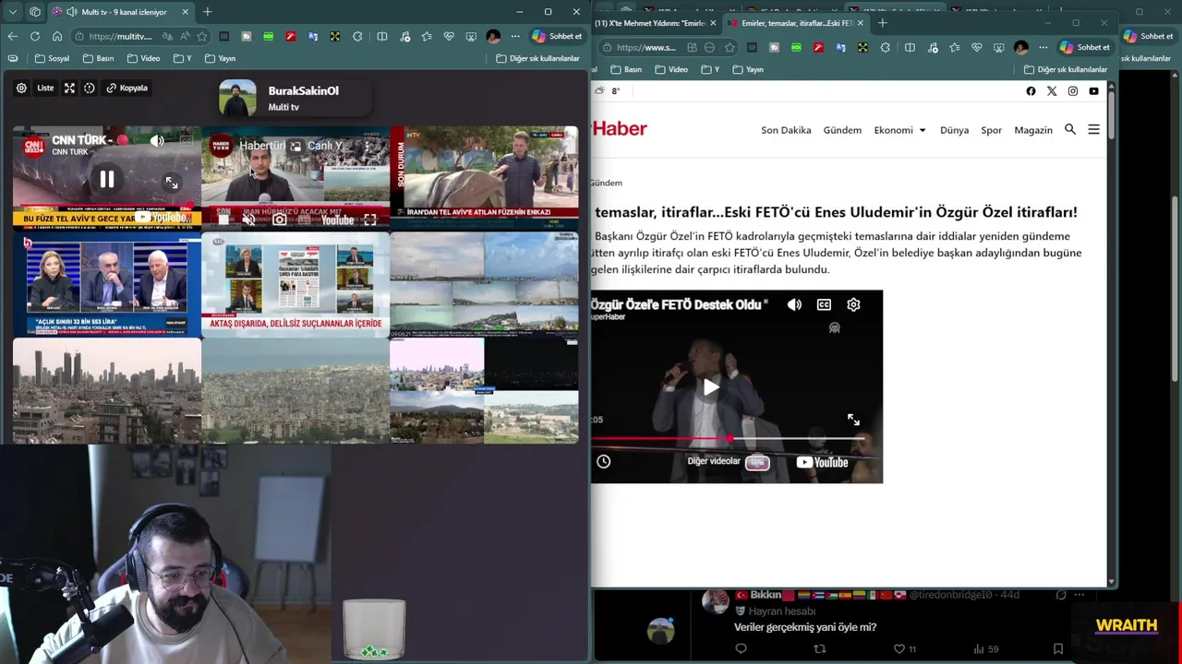Open favorites list icon in left browser
The width and height of the screenshot is (1182, 664).
click(x=427, y=36)
